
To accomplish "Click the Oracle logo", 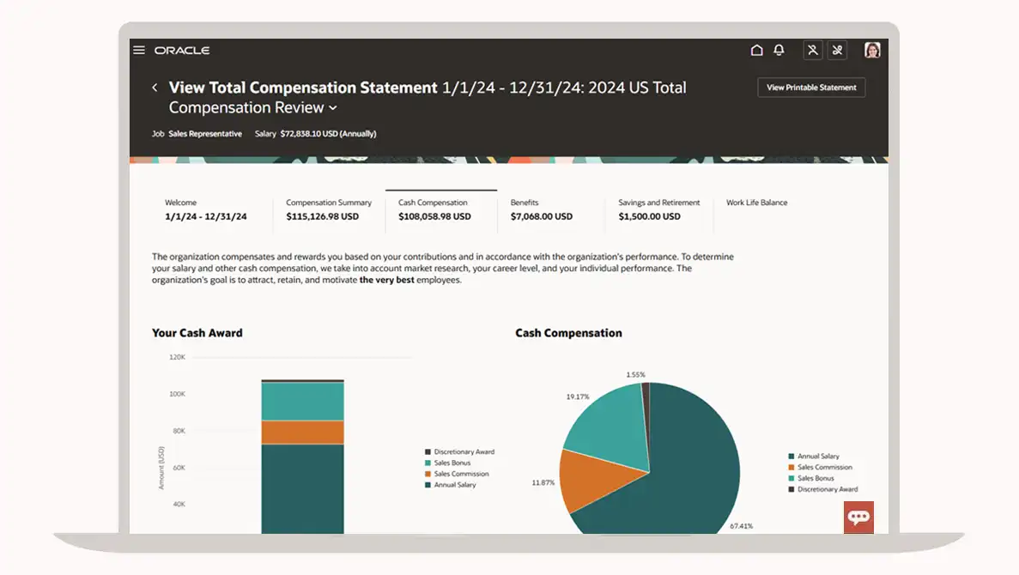I will (x=182, y=51).
